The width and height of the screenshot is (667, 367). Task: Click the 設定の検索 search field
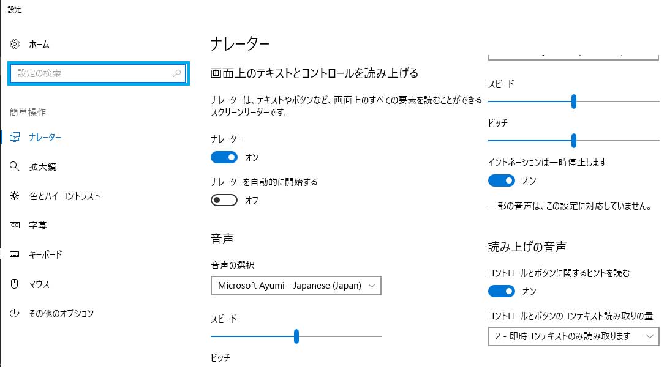click(x=92, y=73)
